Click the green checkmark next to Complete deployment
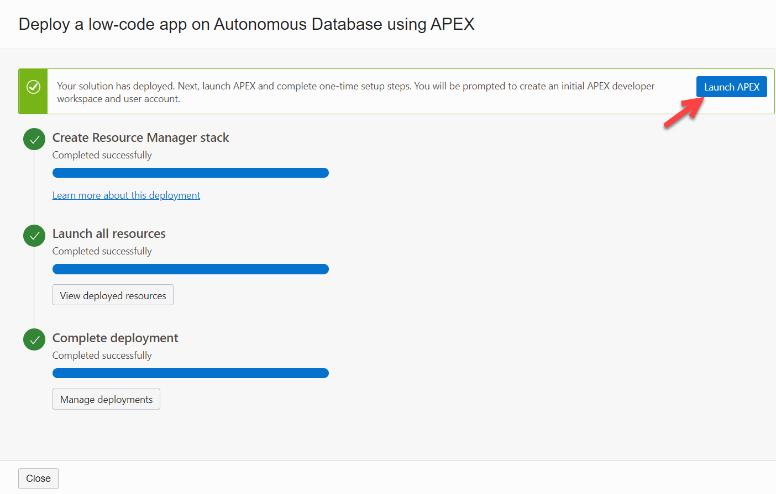 [34, 339]
